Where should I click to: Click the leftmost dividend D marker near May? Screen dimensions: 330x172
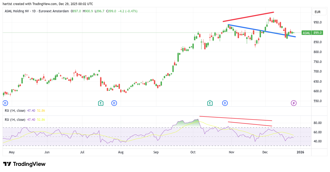click(x=5, y=103)
